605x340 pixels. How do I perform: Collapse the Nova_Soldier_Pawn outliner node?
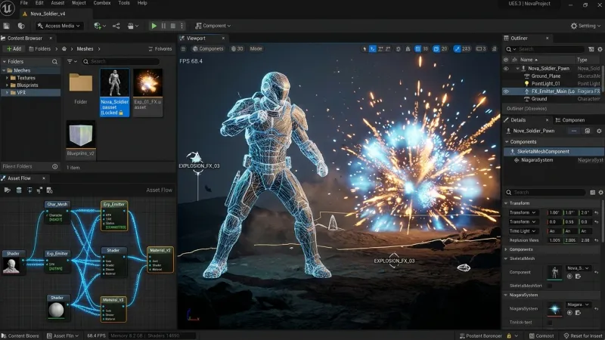coord(517,69)
